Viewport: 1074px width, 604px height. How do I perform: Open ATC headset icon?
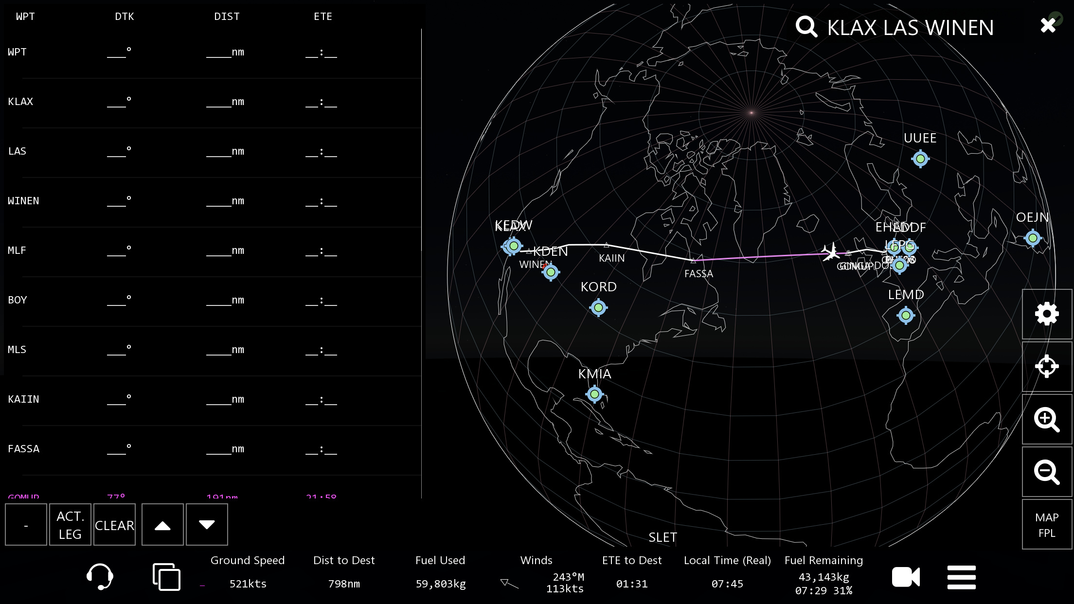(x=100, y=577)
